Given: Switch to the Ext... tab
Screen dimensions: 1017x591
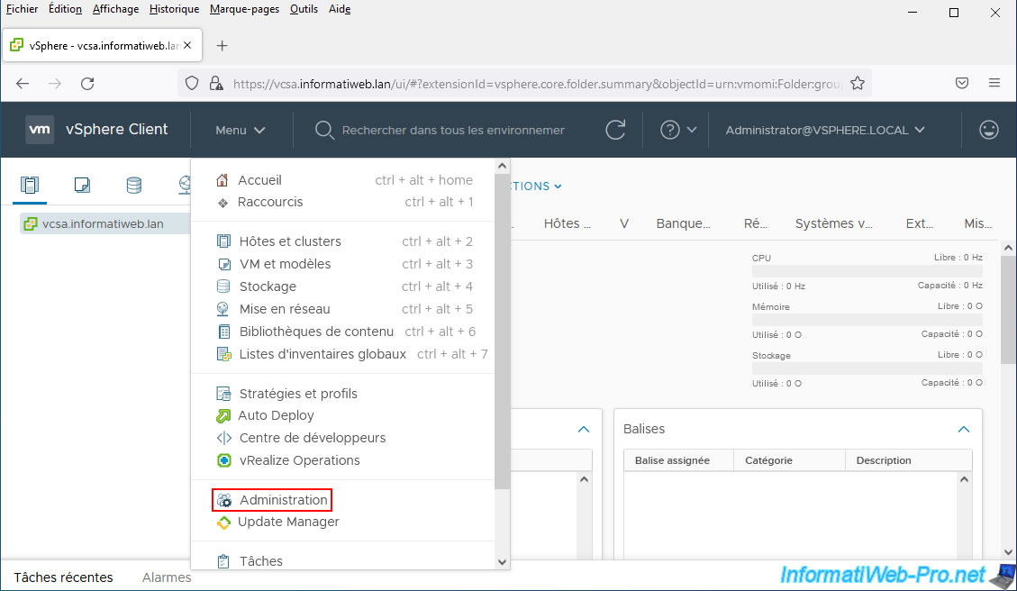Looking at the screenshot, I should click(x=919, y=223).
